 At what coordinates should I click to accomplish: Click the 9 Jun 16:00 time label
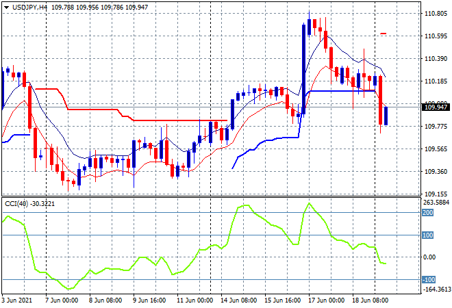point(149,300)
